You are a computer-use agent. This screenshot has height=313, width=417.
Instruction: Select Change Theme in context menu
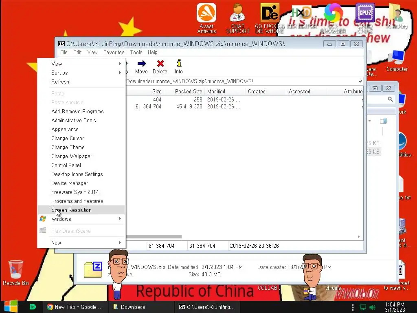[81, 147]
